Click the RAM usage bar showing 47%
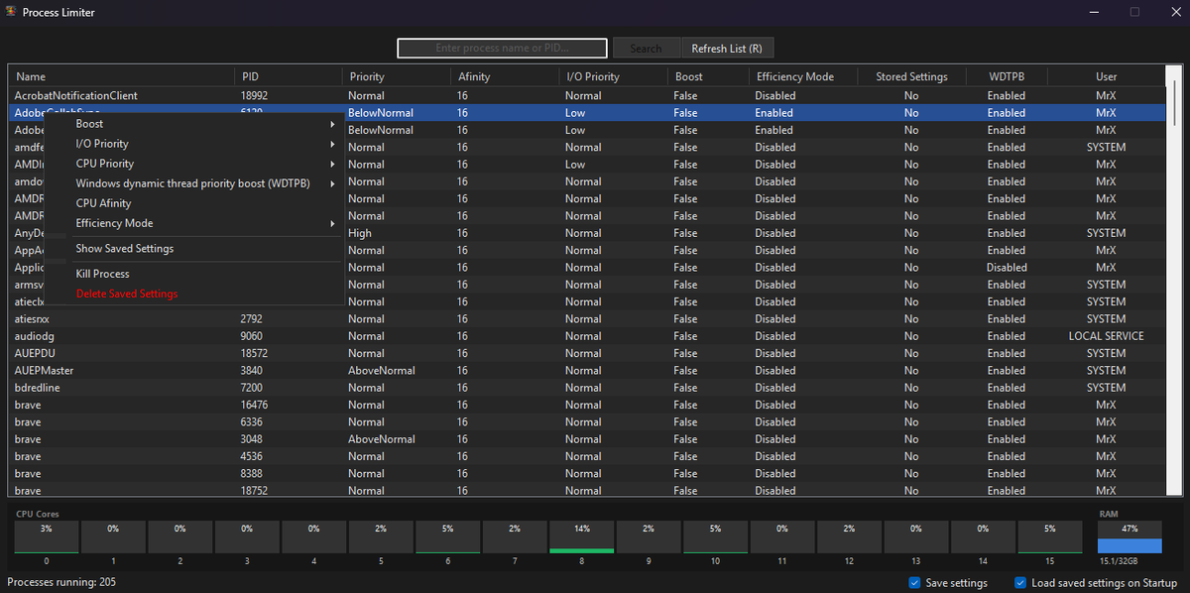The image size is (1190, 593). coord(1130,536)
